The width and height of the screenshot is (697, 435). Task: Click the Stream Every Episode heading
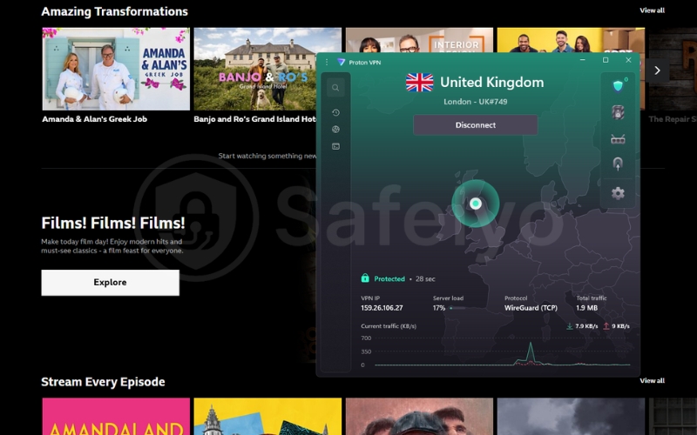[103, 382]
